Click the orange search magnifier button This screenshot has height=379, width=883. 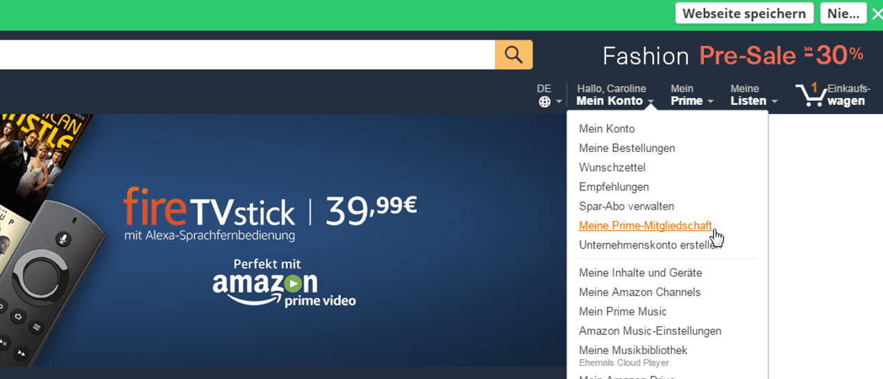point(514,55)
